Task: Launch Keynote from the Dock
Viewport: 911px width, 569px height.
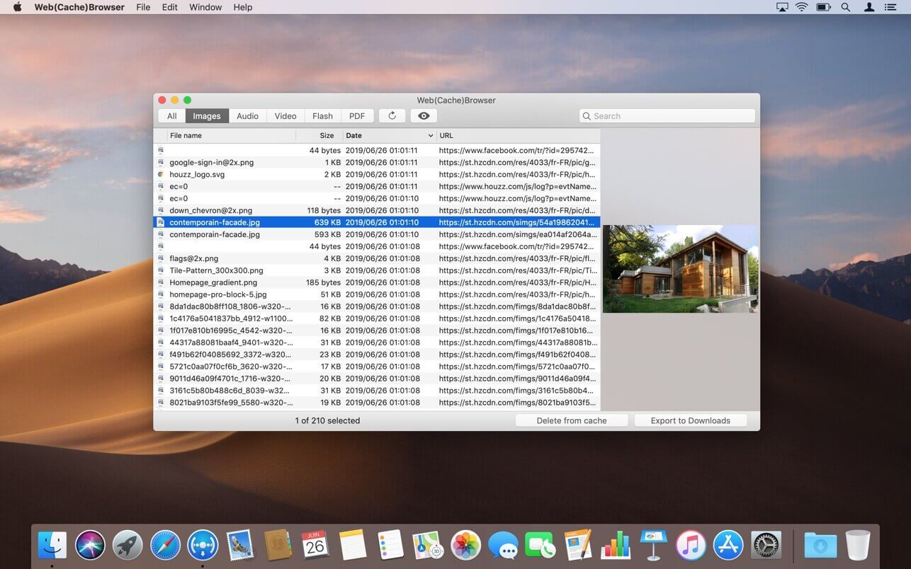Action: click(653, 545)
